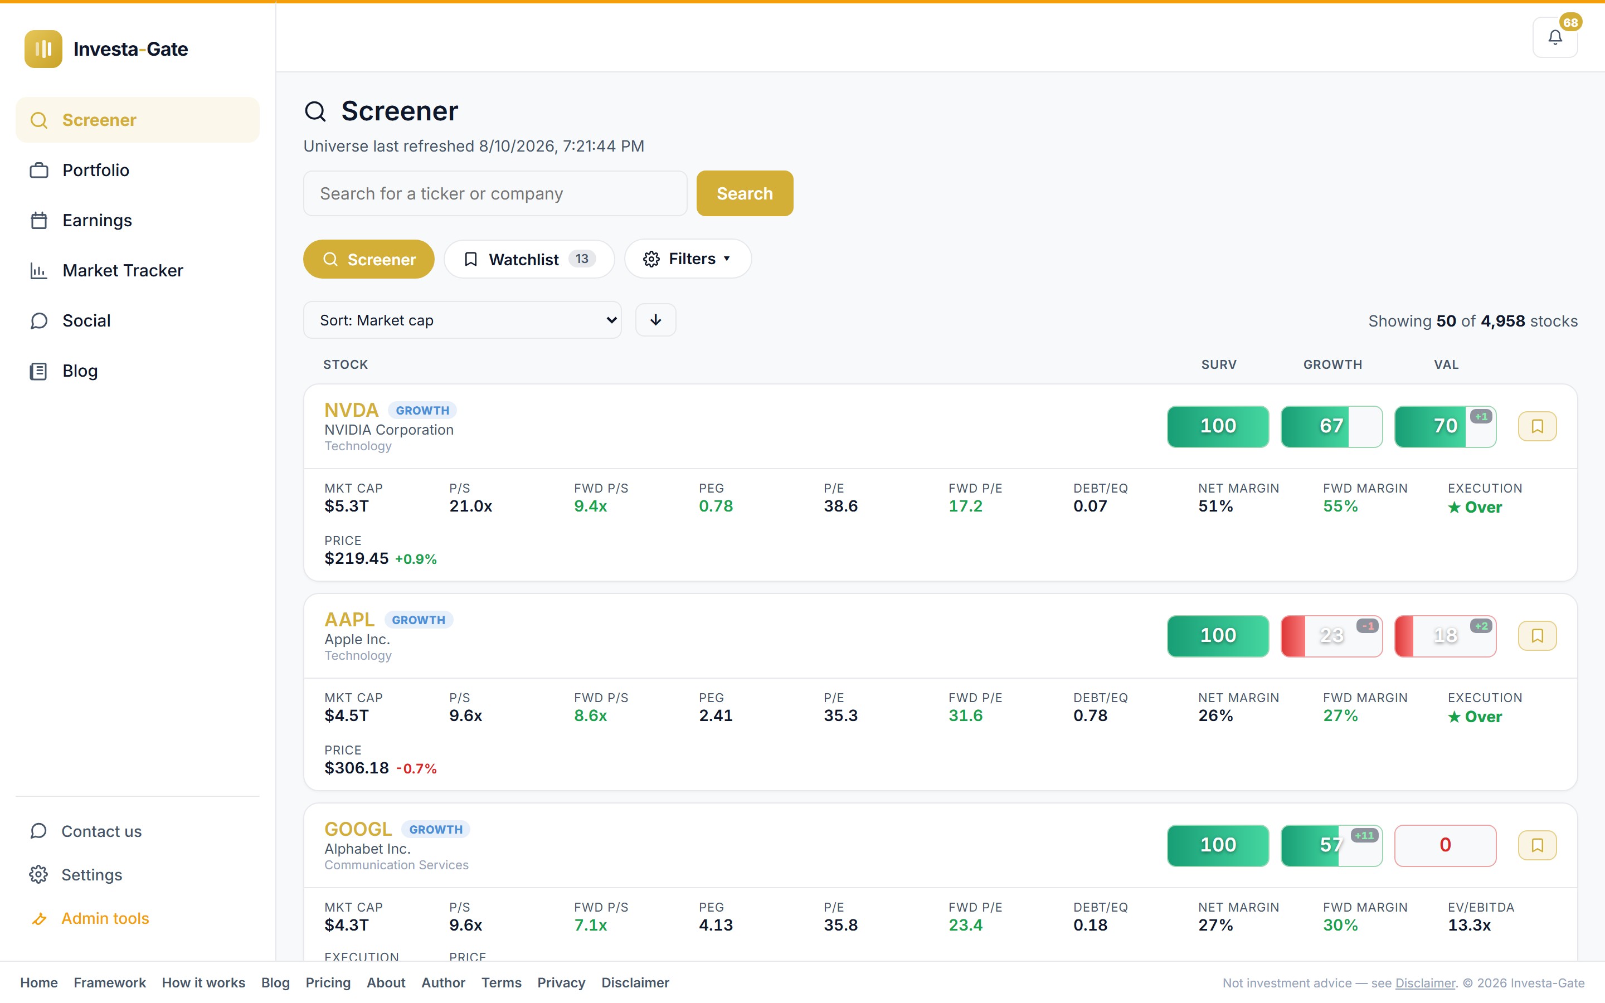Expand the Filters dropdown
Image resolution: width=1605 pixels, height=1003 pixels.
(688, 259)
